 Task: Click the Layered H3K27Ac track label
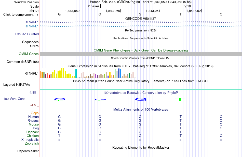pyautogui.click(x=17, y=85)
